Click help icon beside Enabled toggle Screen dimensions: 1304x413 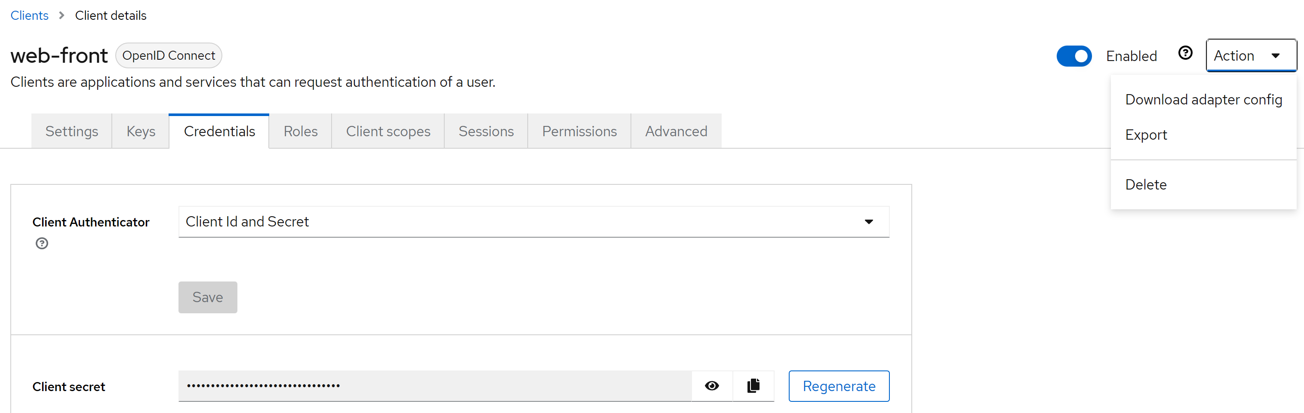click(1185, 53)
